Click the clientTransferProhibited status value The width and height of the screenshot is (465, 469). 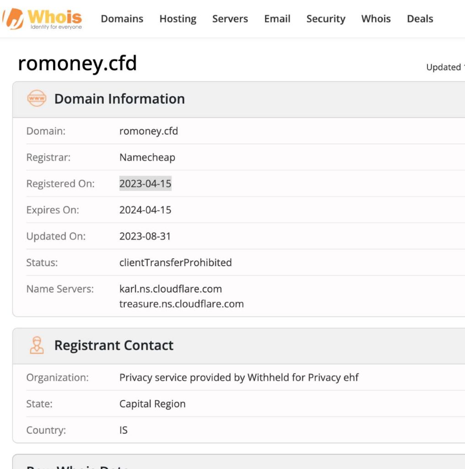[176, 262]
